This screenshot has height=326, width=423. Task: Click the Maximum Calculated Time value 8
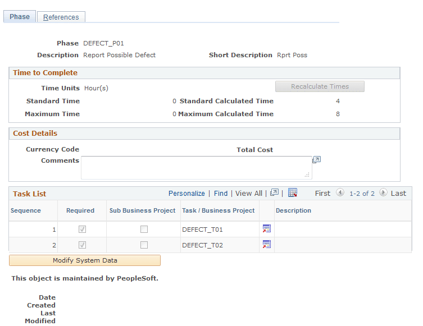[338, 114]
